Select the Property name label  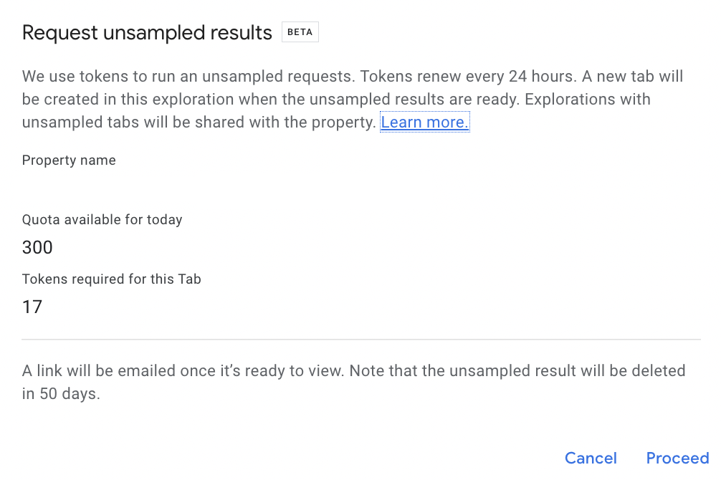(x=69, y=160)
